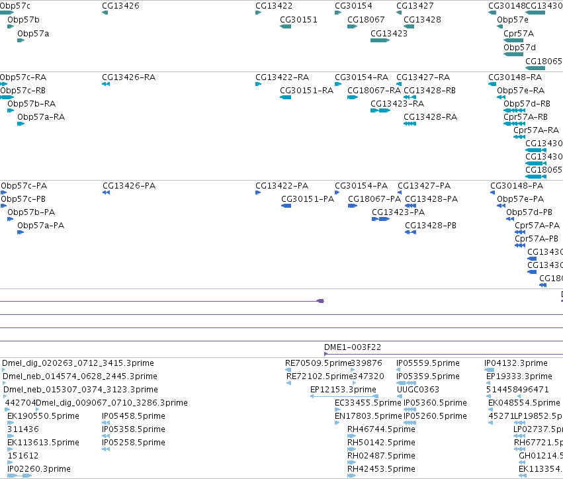Select transcript CG13428-RB
Viewport: 563px width, 479px height.
430,91
